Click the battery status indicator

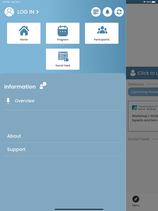[154, 2]
